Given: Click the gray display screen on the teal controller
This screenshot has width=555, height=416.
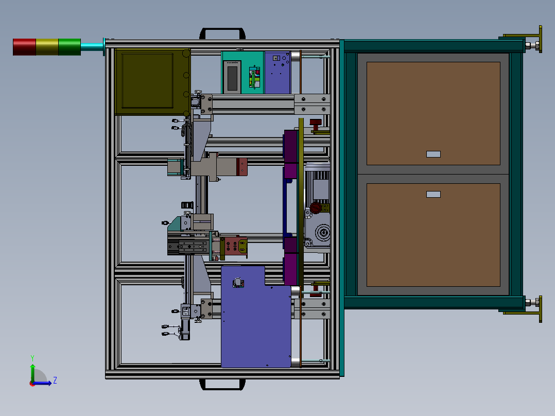Looking at the screenshot, I should click(x=232, y=78).
